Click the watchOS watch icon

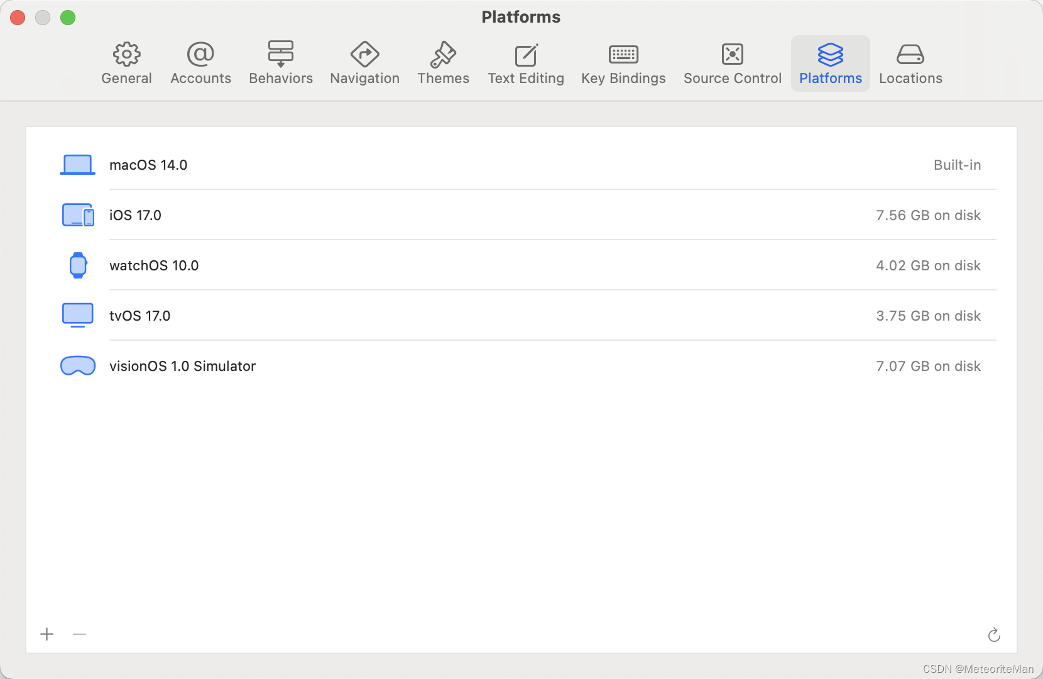coord(78,265)
